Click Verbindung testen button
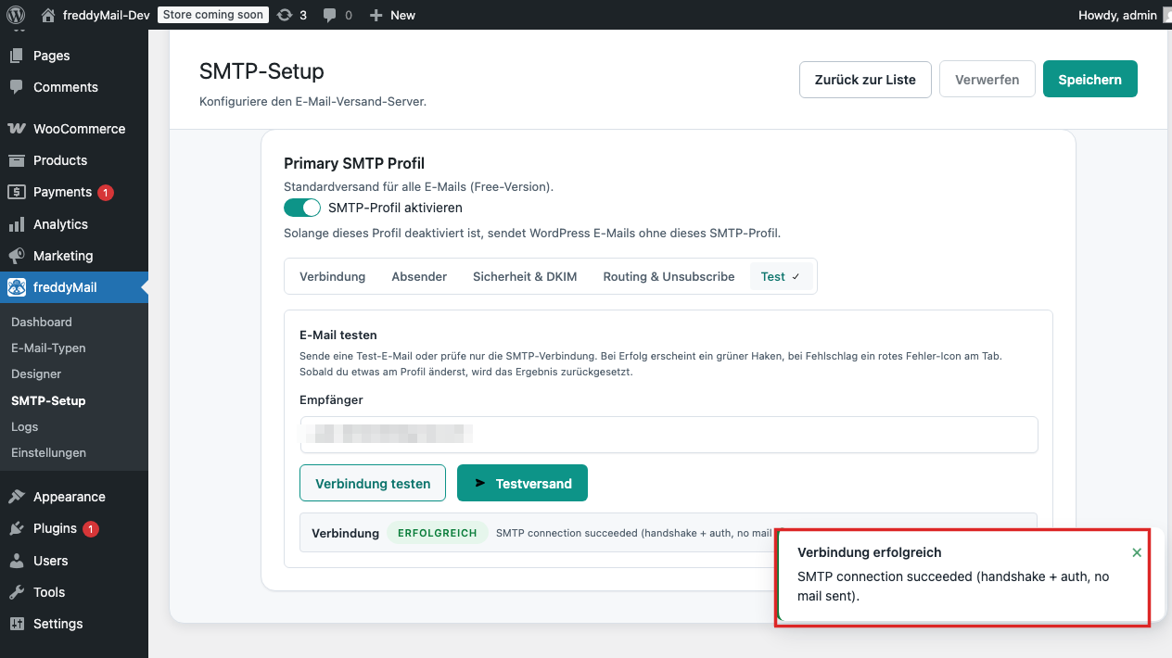1172x658 pixels. click(x=373, y=483)
